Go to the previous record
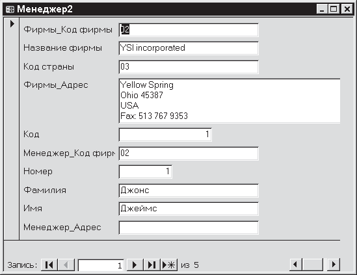Screen dimensions: 357x275 coord(66,265)
